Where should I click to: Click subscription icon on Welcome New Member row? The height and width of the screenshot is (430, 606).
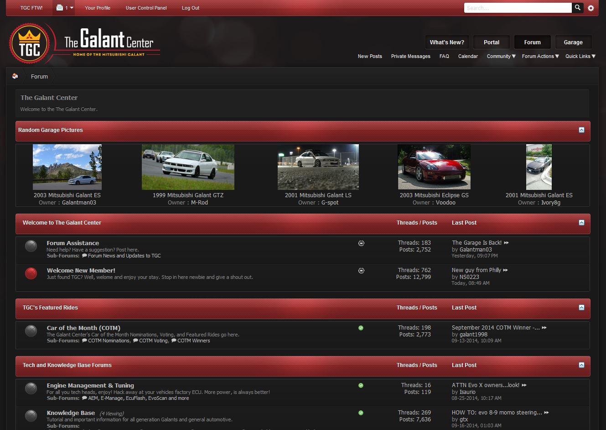361,271
